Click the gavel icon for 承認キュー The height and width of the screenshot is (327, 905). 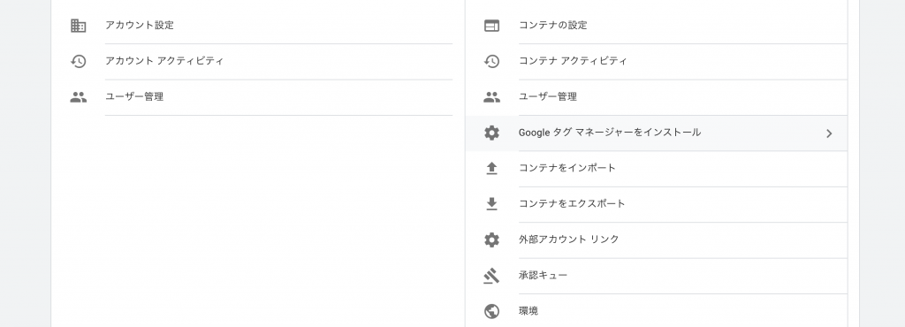(x=491, y=276)
